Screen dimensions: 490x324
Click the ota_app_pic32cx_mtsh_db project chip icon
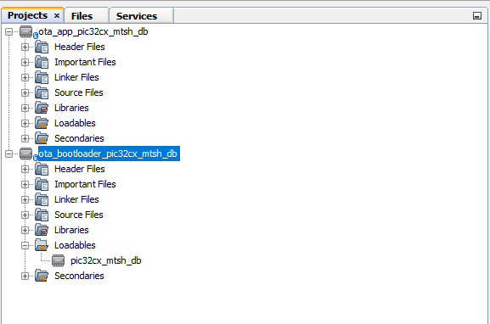tap(26, 31)
